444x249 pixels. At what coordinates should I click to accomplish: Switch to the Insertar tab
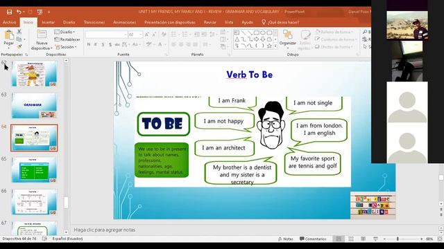click(x=48, y=22)
